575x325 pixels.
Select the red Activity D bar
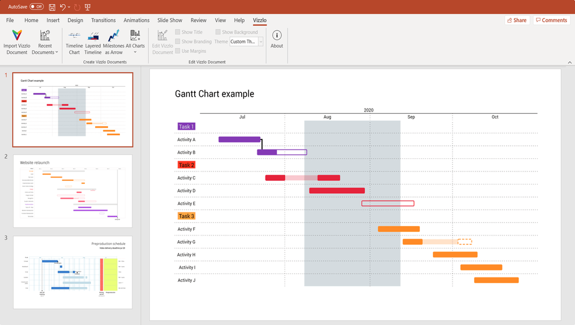(337, 191)
